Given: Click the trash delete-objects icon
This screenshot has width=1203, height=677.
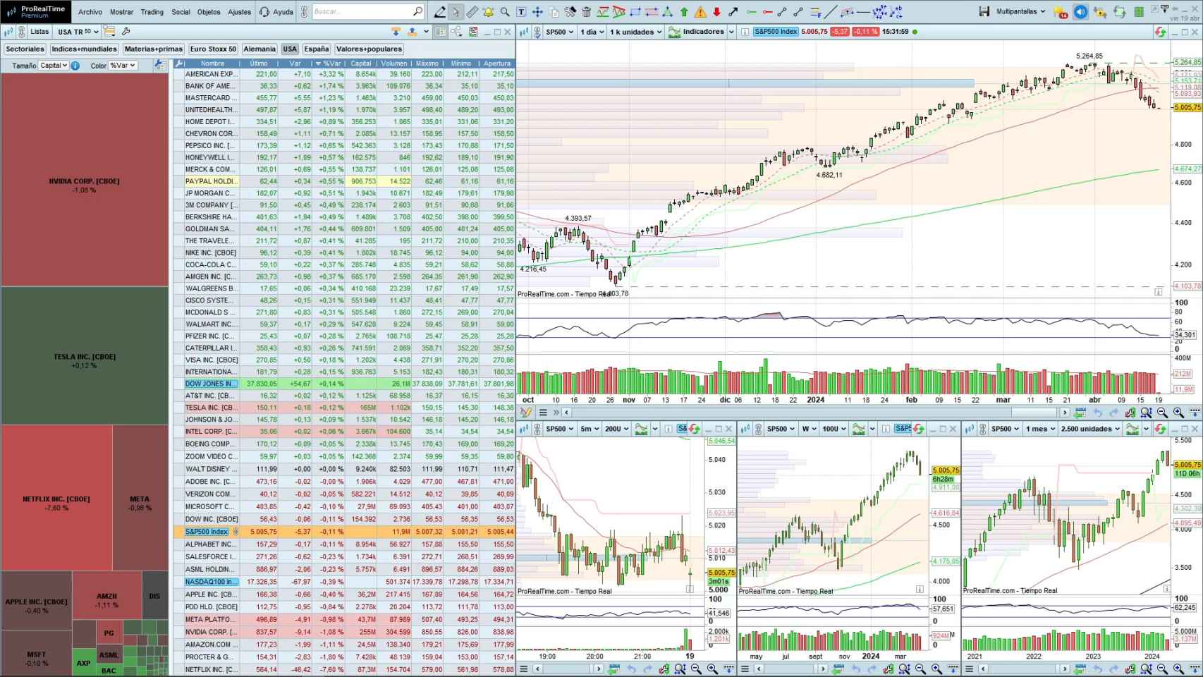Looking at the screenshot, I should [x=587, y=12].
